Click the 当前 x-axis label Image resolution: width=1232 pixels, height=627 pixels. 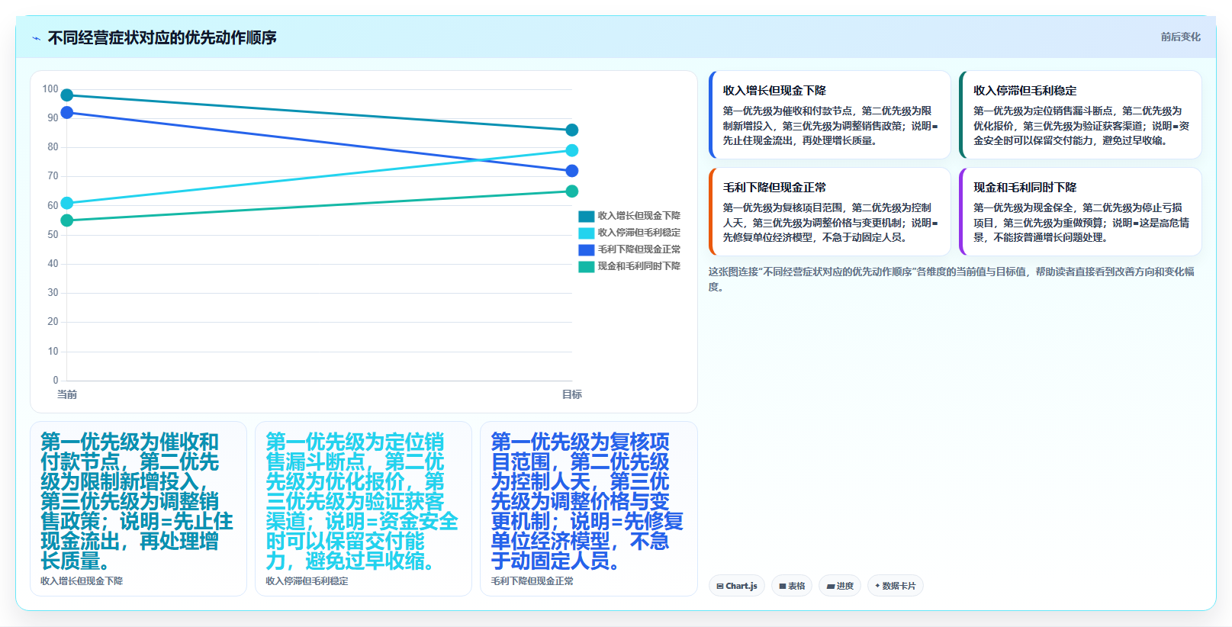coord(67,394)
